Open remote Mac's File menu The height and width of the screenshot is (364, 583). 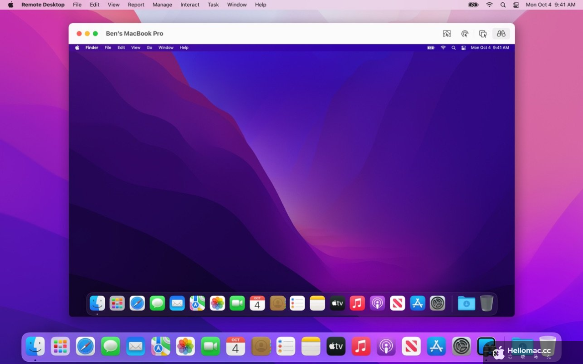click(108, 48)
